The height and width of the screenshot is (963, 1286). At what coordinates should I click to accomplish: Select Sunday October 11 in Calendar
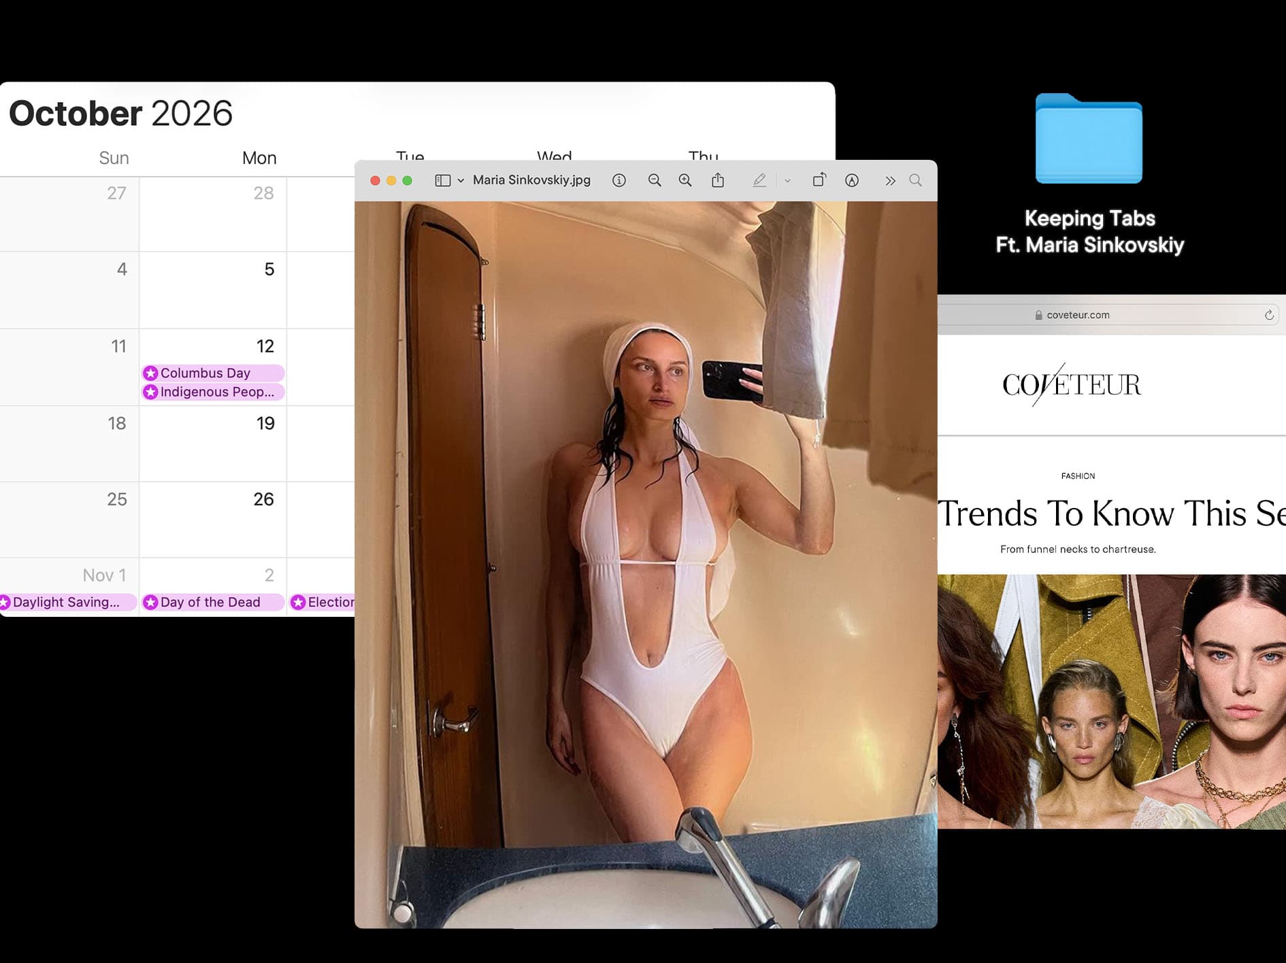click(69, 367)
